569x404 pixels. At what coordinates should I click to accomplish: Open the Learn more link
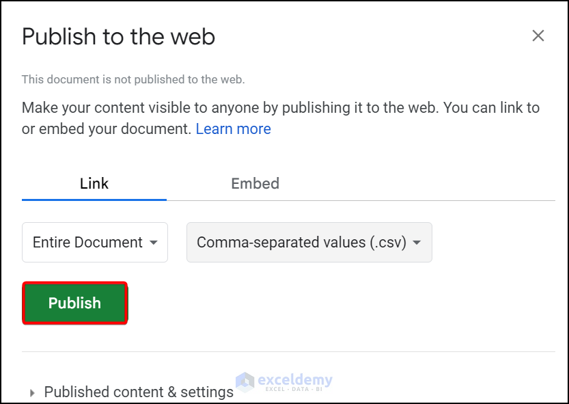(233, 129)
